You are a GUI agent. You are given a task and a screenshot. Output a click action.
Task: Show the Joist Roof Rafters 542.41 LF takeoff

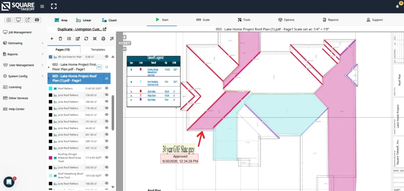107,115
